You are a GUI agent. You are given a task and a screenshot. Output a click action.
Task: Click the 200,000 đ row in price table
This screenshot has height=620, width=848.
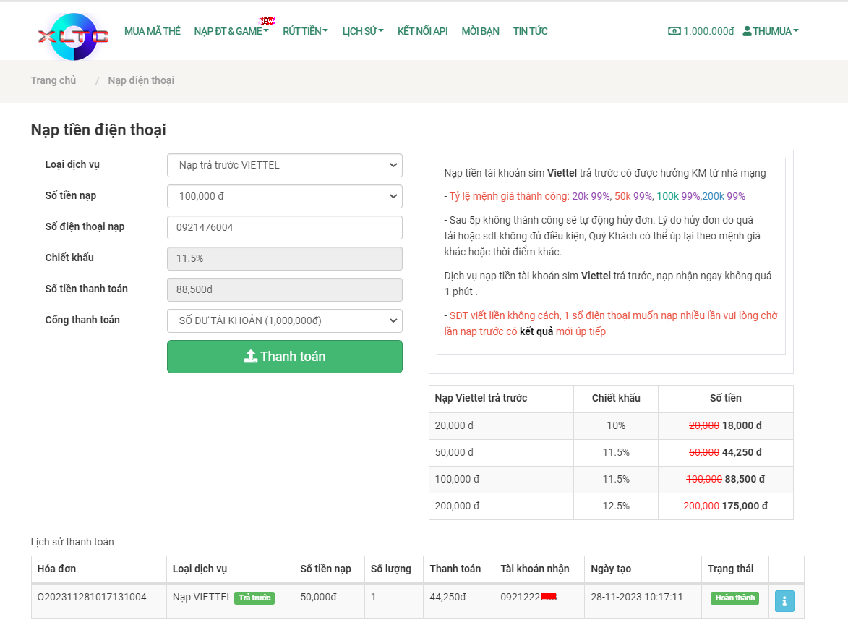point(611,506)
